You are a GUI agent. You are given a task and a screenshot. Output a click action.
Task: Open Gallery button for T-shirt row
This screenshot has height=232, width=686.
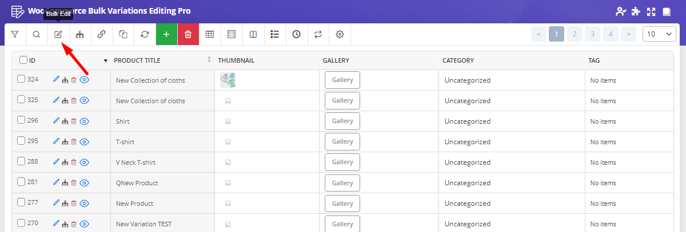point(342,142)
